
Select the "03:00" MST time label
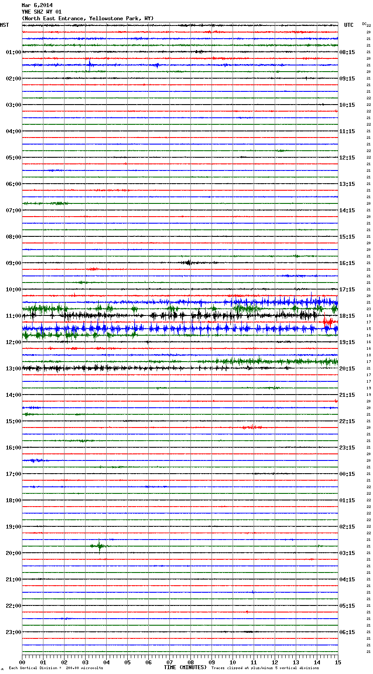[14, 105]
